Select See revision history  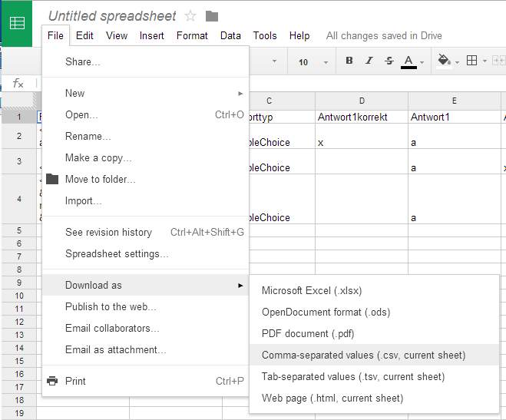(146, 232)
